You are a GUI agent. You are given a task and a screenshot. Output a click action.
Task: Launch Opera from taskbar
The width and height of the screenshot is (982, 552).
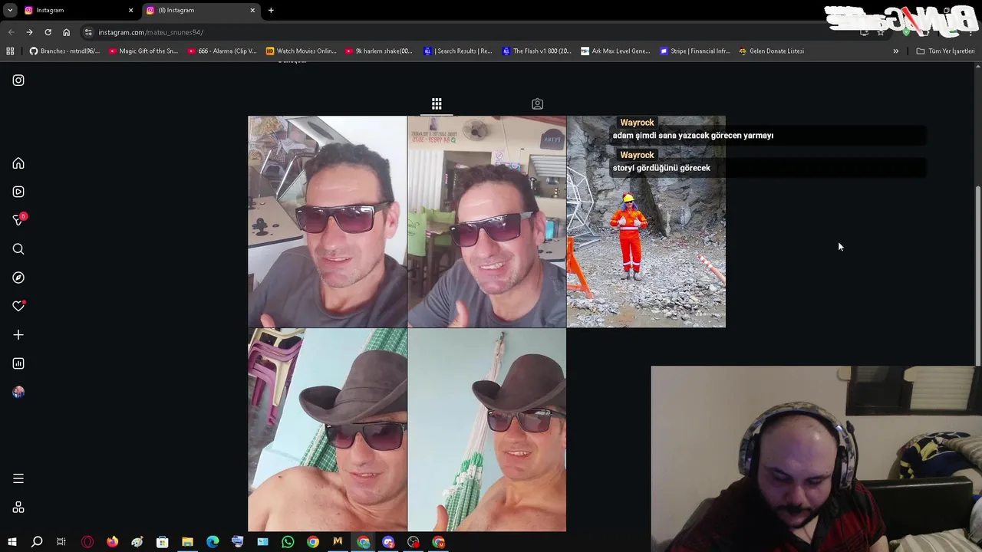click(87, 542)
